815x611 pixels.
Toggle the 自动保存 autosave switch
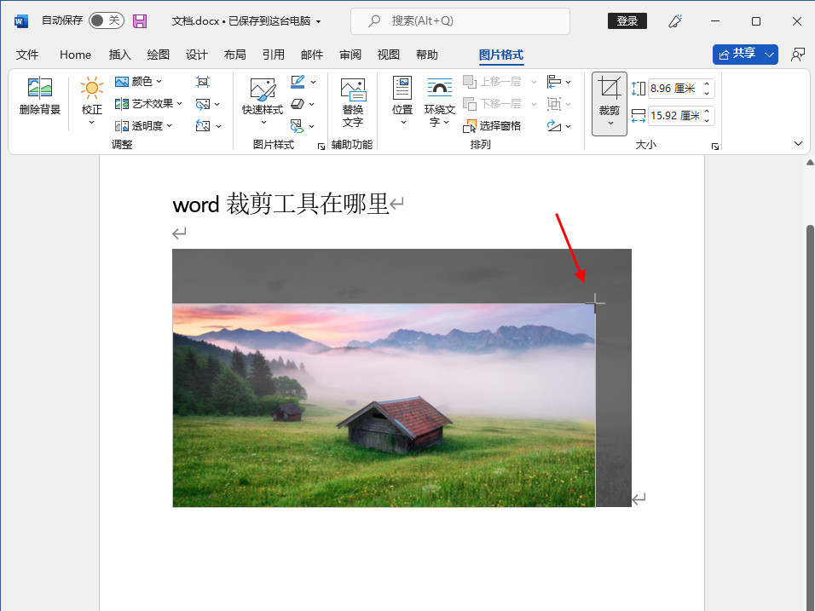106,20
